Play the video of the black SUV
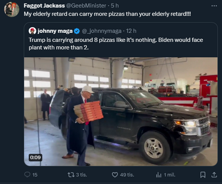Screen dimensions: 222x184 [121, 112]
